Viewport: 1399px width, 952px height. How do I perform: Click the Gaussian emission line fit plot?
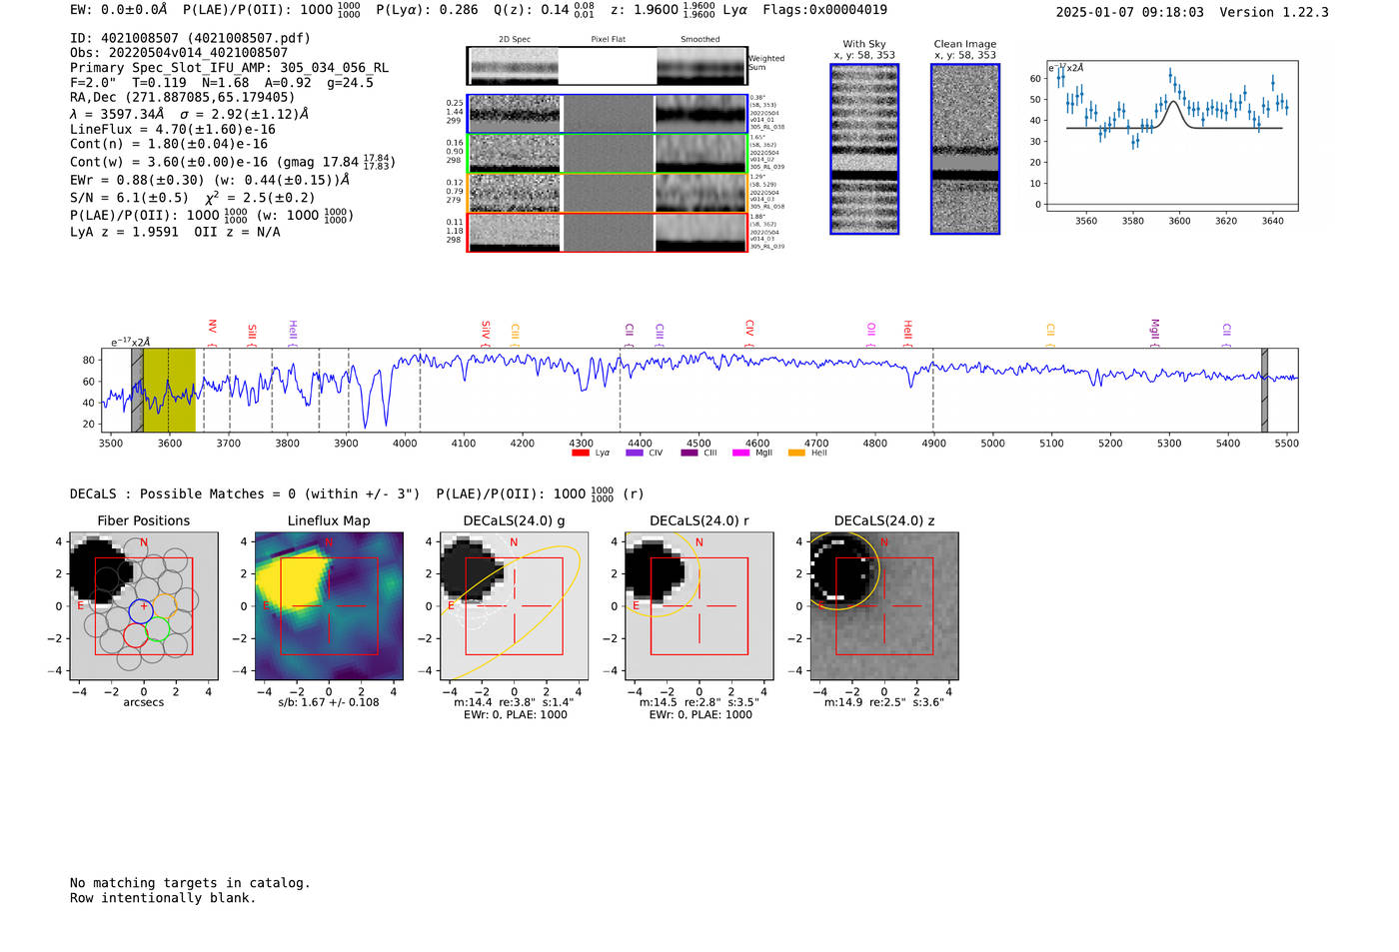coord(1172,136)
